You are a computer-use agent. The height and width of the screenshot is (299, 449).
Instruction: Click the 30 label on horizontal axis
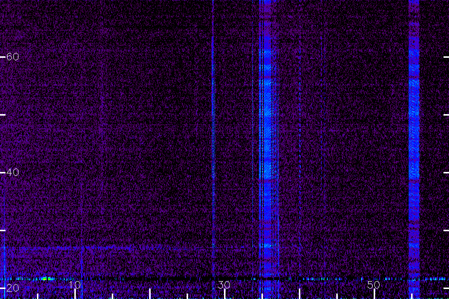[x=224, y=285]
